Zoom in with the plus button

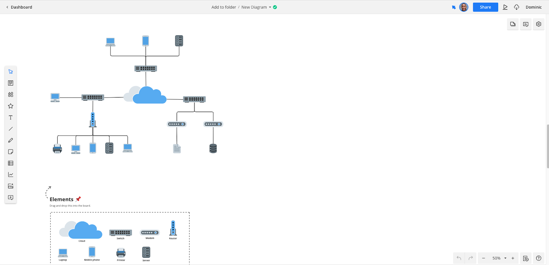pos(513,258)
